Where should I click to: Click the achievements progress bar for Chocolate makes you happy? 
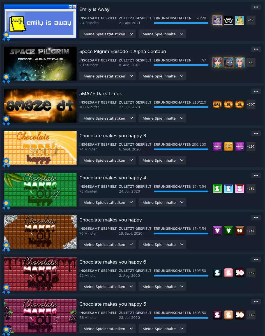[181, 234]
